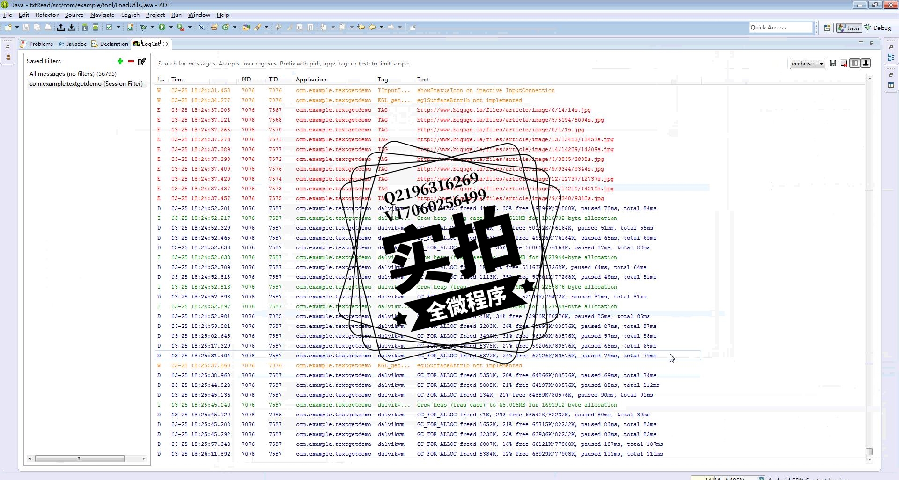Edit the selected logcat filter icon
The image size is (899, 480).
click(142, 61)
